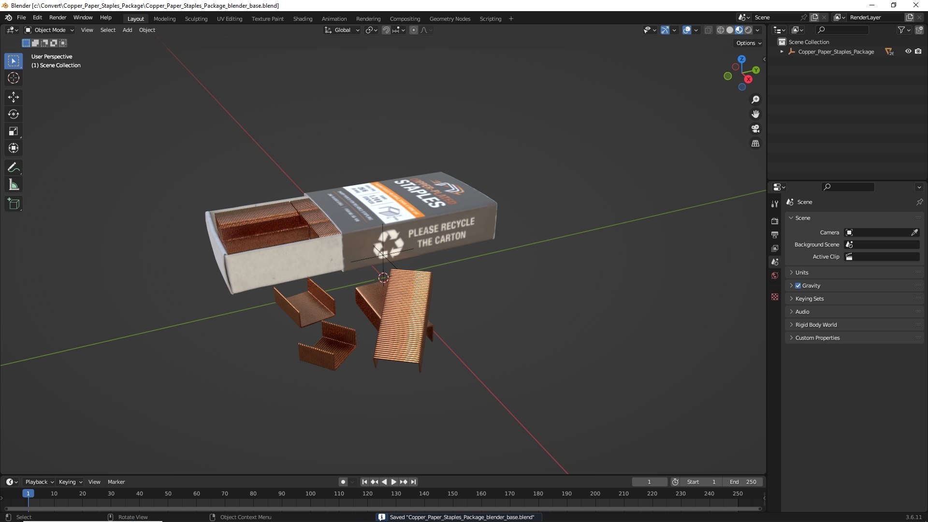This screenshot has height=522, width=928.
Task: Open the Add menu in viewport header
Action: point(127,30)
